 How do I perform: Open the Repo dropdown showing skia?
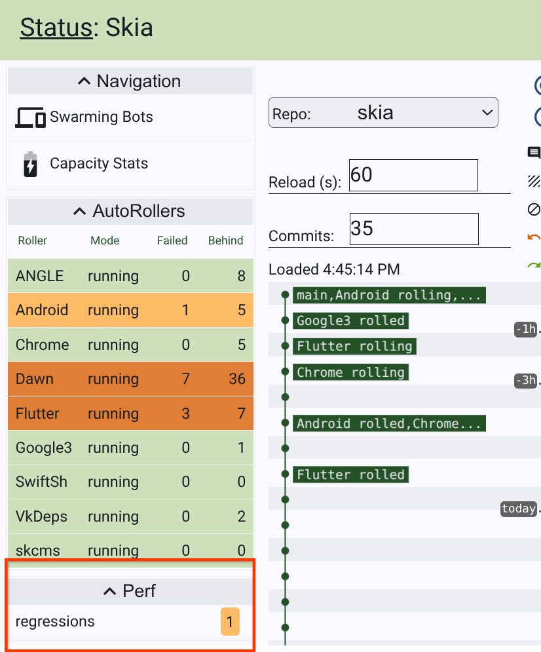point(383,112)
